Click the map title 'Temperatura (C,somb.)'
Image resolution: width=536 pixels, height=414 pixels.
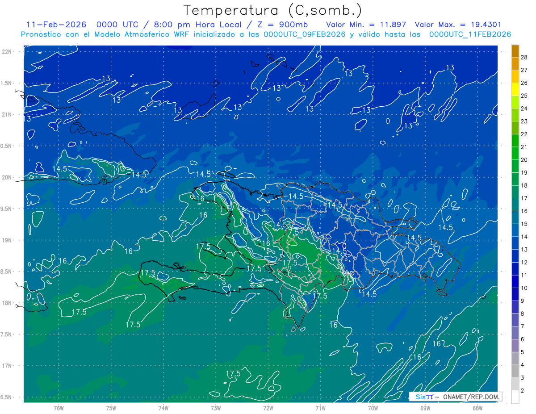tap(273, 10)
